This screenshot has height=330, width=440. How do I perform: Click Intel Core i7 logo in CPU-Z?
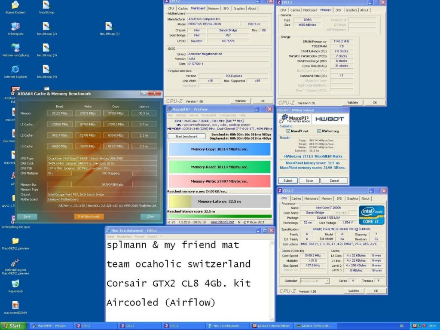(x=371, y=215)
